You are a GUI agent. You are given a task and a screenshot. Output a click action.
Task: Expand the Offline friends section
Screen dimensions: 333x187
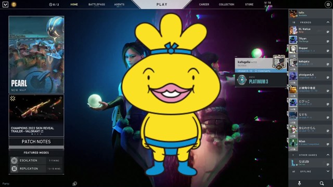tap(328, 171)
